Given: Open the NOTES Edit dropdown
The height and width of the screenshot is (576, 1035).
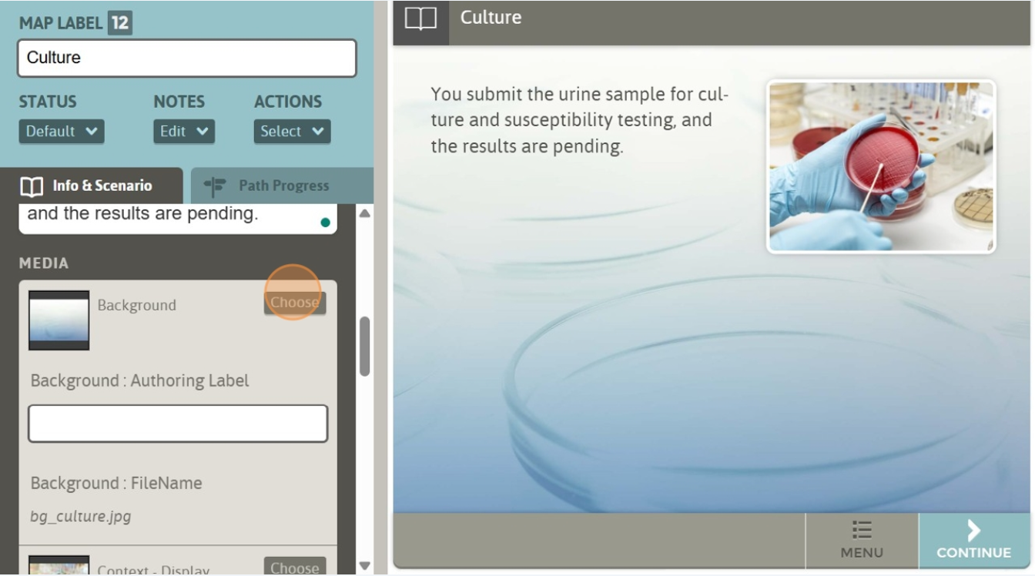Looking at the screenshot, I should [184, 132].
